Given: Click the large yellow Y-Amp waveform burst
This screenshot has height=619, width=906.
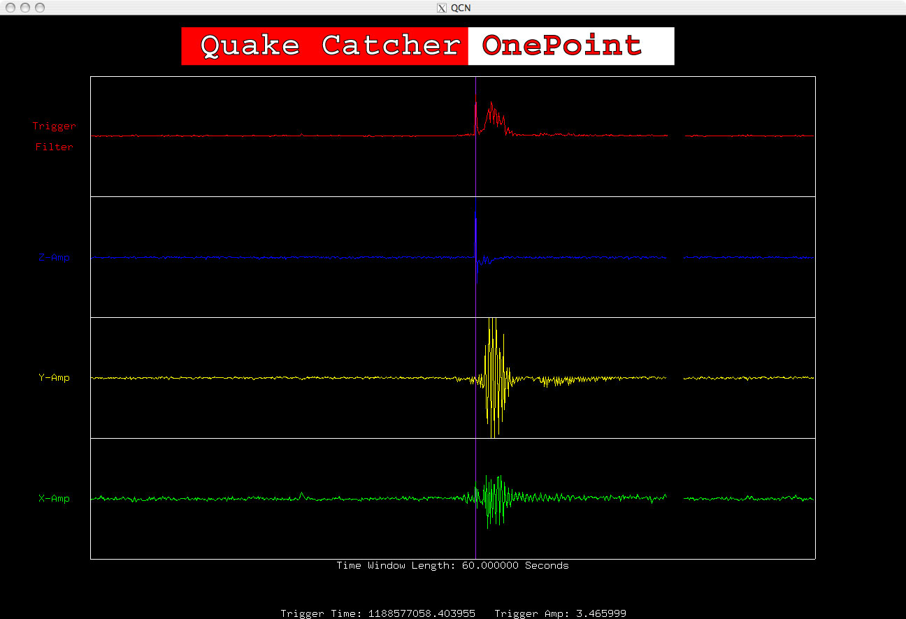Looking at the screenshot, I should point(494,377).
